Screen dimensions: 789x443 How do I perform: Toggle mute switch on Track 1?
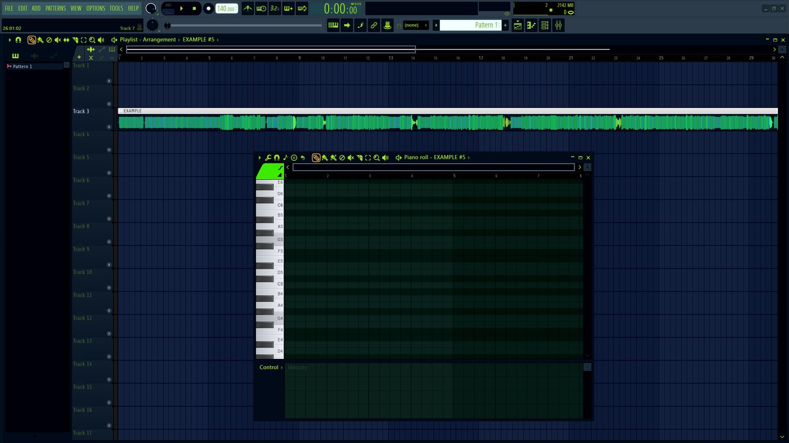coord(109,81)
